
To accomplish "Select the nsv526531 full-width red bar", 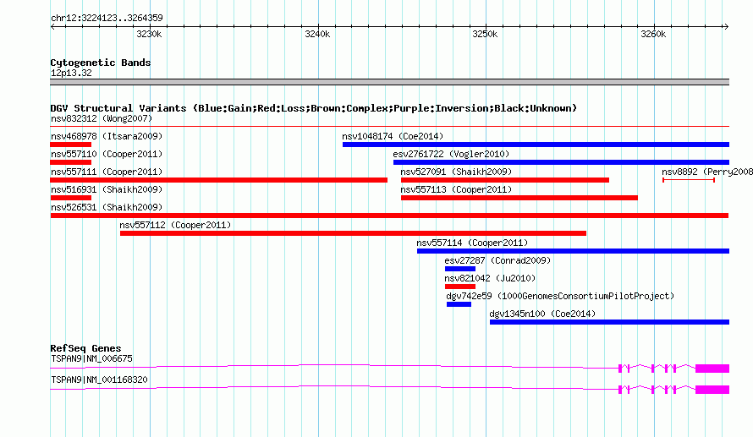I will pos(389,216).
